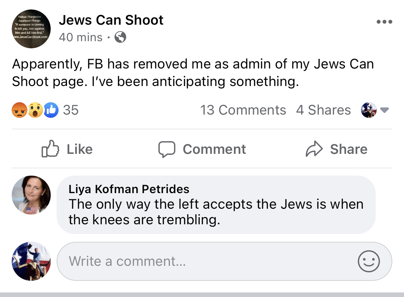Viewport: 404px width, 297px height.
Task: Click the 40 mins timestamp
Action: pyautogui.click(x=80, y=37)
